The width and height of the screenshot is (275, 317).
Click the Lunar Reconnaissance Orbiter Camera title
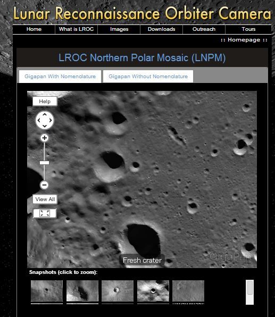pyautogui.click(x=142, y=13)
